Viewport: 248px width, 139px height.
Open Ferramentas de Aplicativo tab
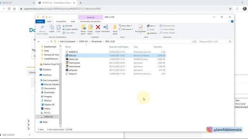point(90,22)
